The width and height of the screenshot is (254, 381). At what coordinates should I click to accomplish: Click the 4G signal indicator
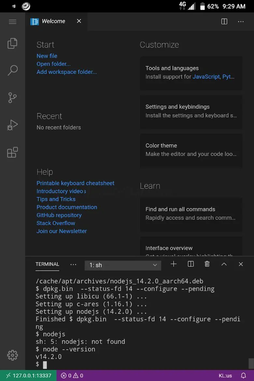point(187,6)
